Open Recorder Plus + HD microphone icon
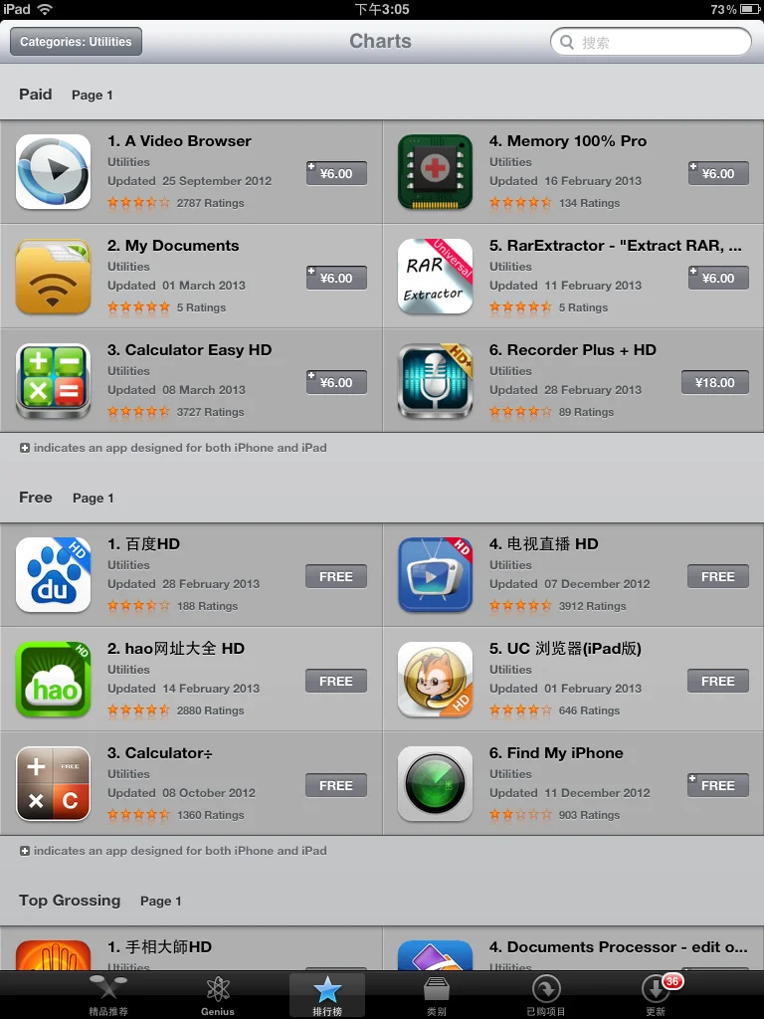The image size is (764, 1019). [436, 381]
